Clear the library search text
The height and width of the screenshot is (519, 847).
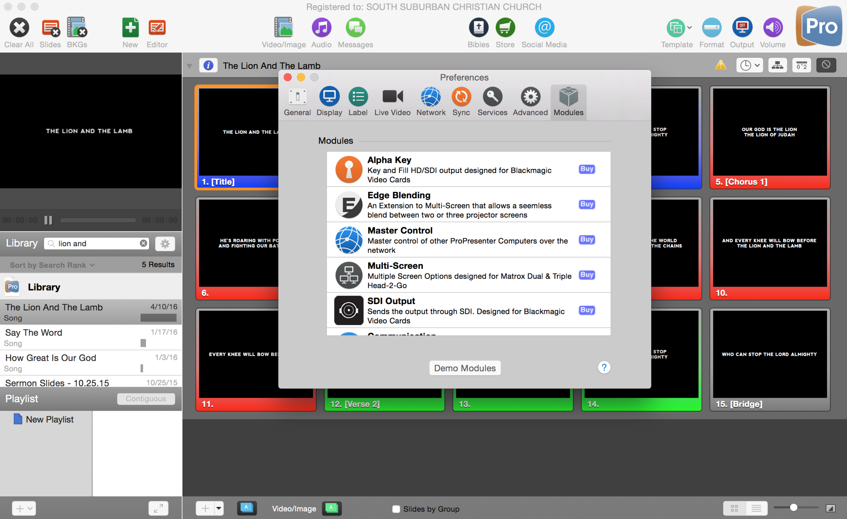pyautogui.click(x=143, y=243)
